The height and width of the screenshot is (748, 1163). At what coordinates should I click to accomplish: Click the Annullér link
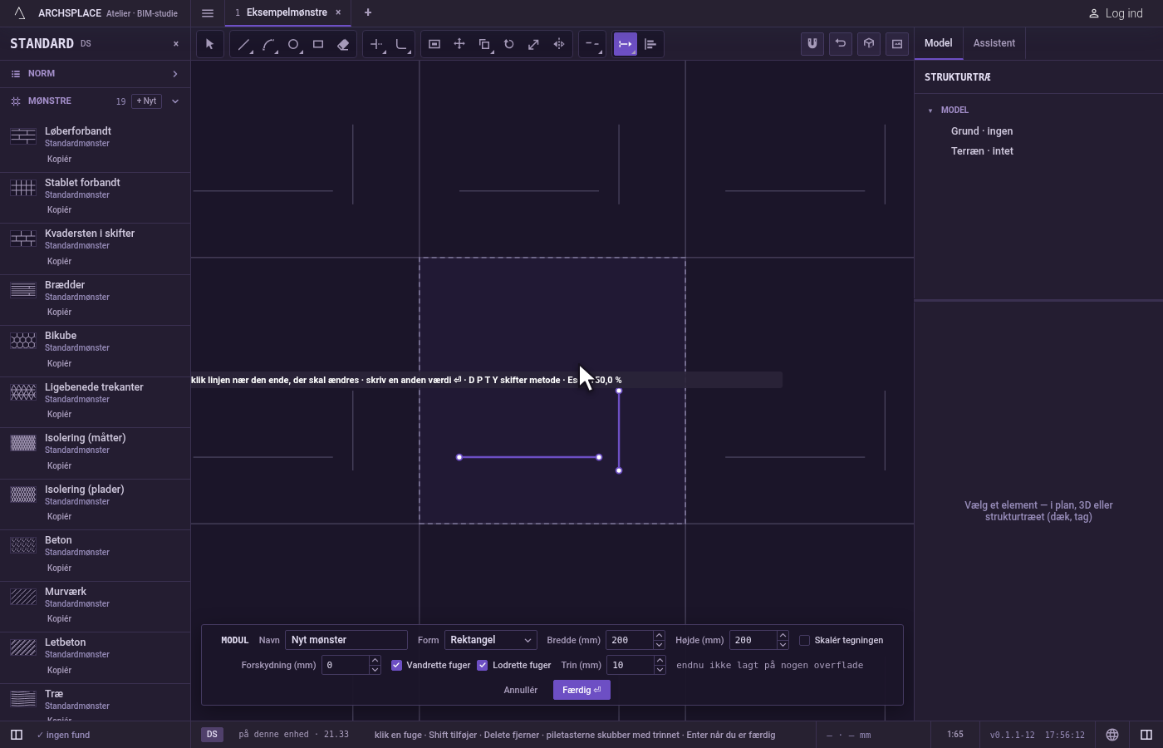tap(520, 690)
